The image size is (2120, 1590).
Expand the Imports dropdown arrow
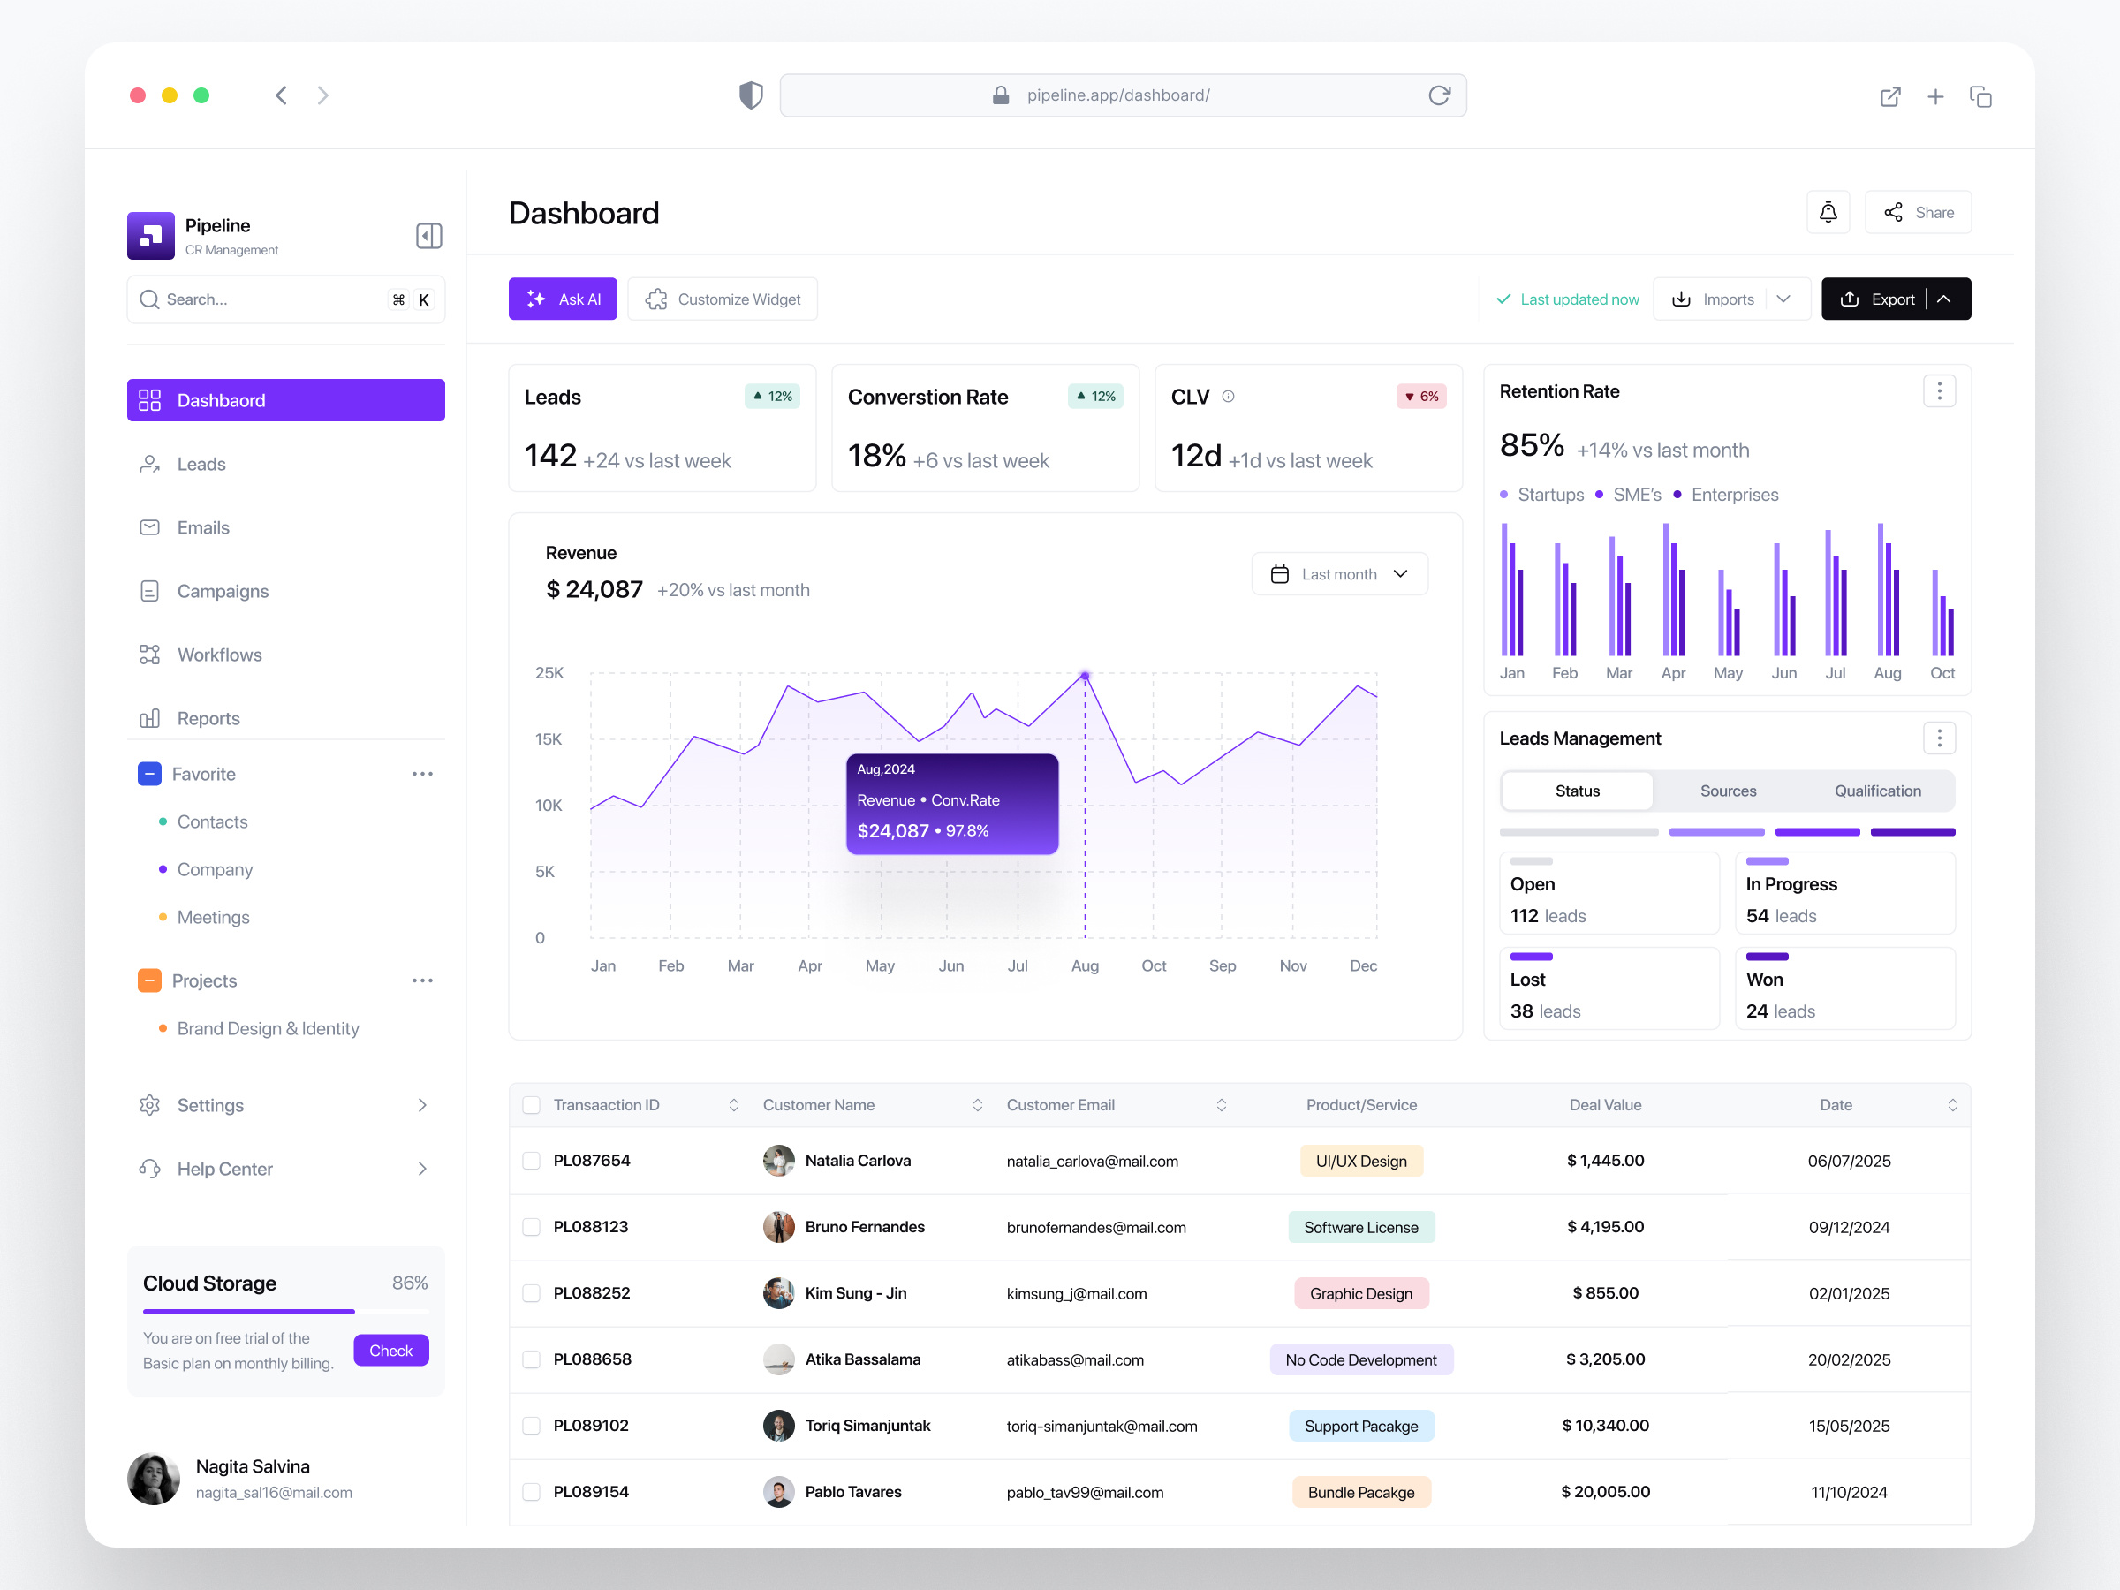click(x=1783, y=298)
